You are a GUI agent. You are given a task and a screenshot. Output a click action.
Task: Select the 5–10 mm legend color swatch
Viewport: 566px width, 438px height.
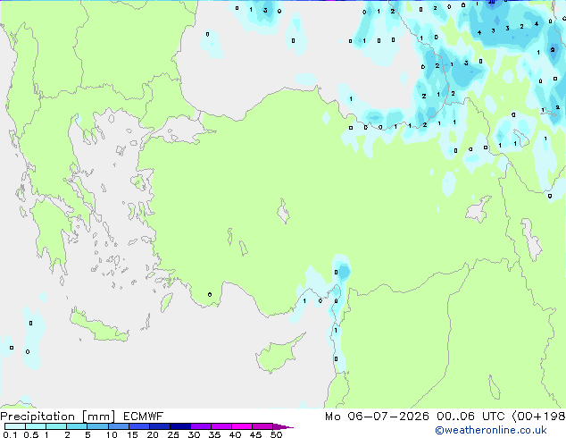click(97, 426)
